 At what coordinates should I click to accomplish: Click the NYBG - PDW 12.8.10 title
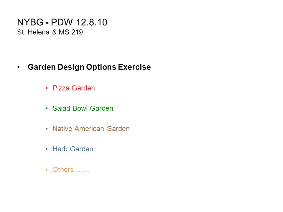point(62,22)
